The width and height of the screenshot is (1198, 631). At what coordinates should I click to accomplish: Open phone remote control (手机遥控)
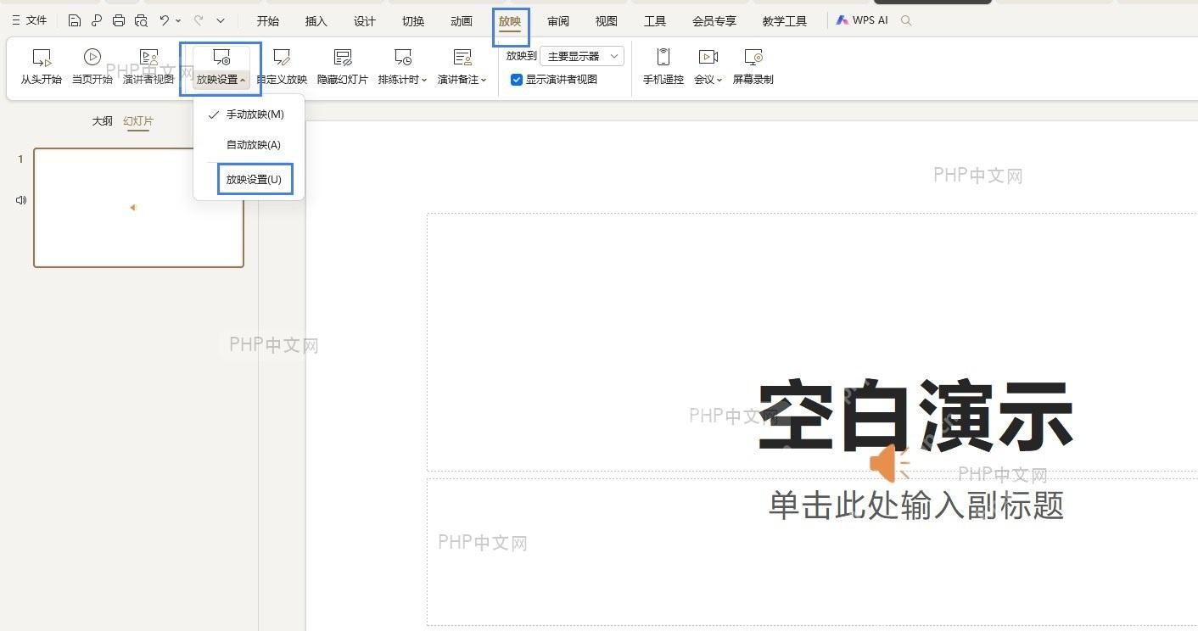(x=663, y=67)
